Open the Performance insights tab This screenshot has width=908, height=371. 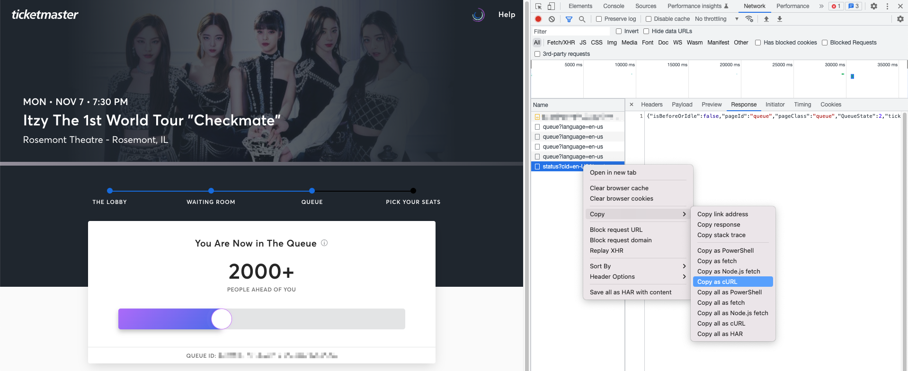tap(698, 6)
